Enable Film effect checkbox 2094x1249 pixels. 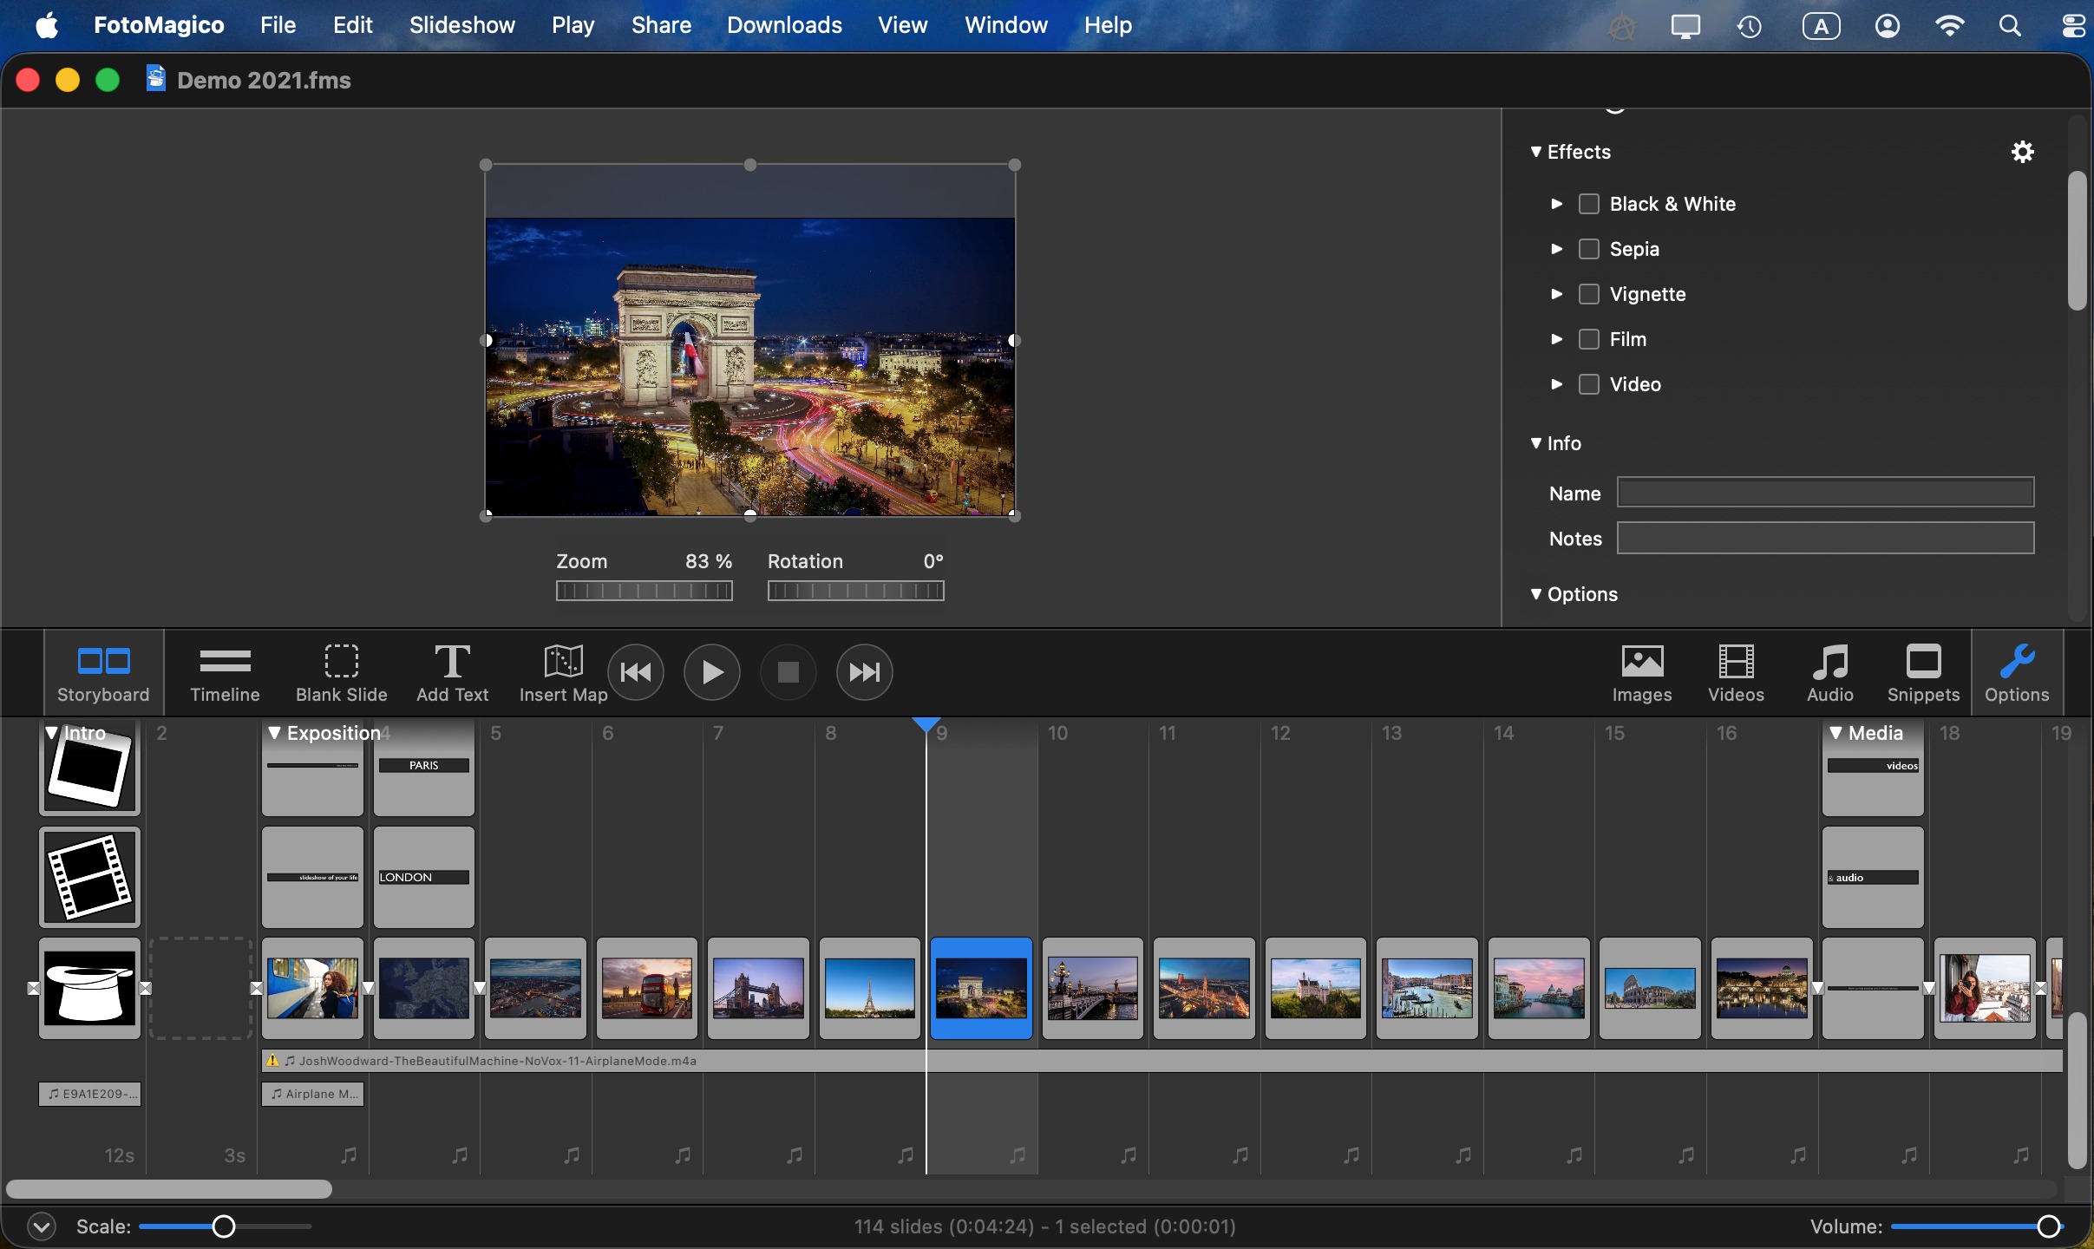(x=1589, y=339)
